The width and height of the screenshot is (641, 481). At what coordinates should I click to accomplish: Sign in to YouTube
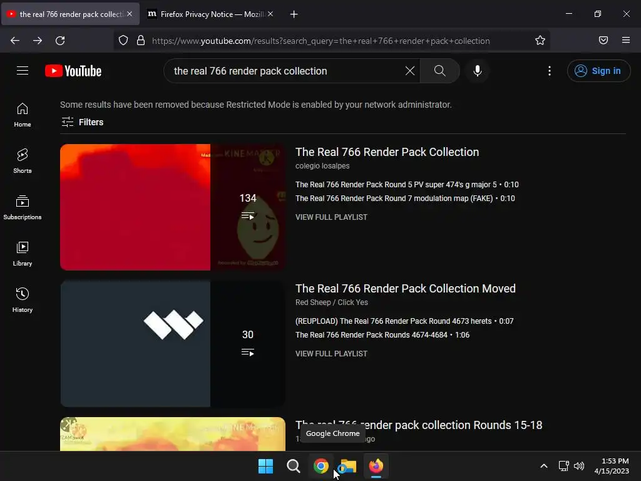click(x=598, y=71)
